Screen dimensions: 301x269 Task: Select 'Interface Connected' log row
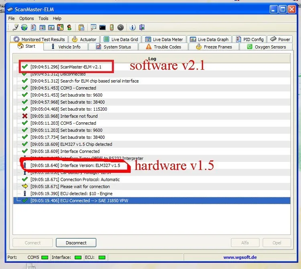(152, 151)
